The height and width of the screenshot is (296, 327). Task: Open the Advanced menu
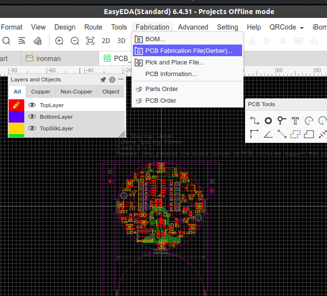193,27
